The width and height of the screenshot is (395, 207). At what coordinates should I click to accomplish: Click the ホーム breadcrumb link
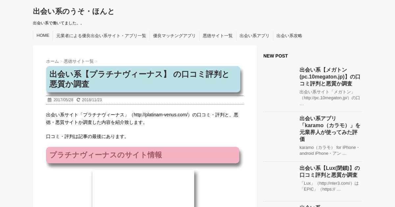click(x=52, y=61)
